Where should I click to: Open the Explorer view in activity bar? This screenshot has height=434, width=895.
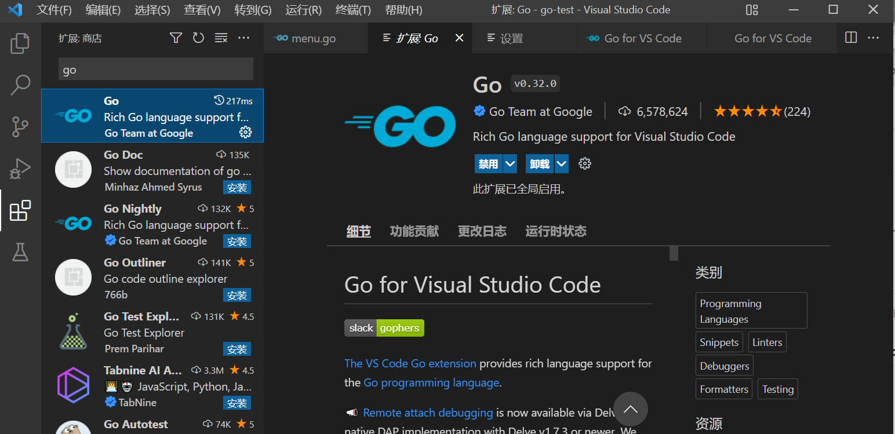point(20,44)
